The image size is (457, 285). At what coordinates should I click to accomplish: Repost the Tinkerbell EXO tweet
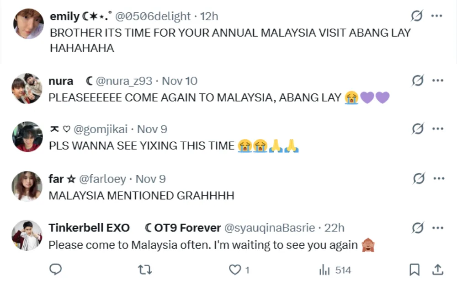(x=145, y=270)
